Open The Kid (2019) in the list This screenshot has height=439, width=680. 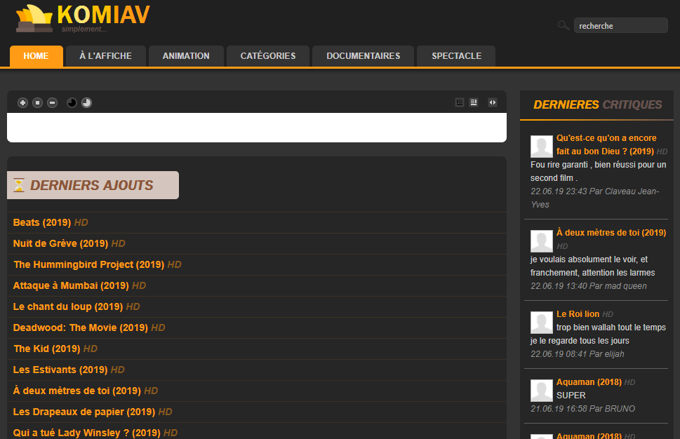[x=47, y=349]
